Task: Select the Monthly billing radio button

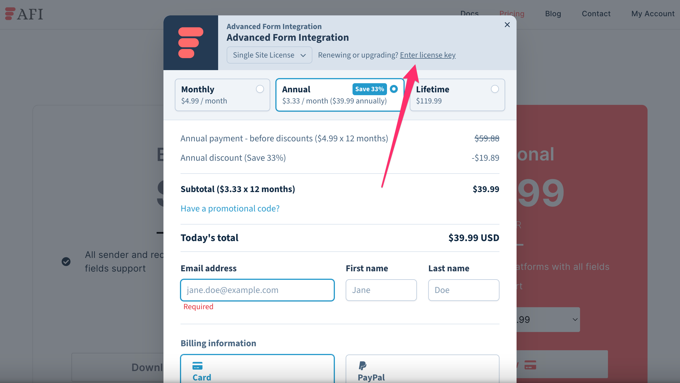Action: pyautogui.click(x=260, y=88)
